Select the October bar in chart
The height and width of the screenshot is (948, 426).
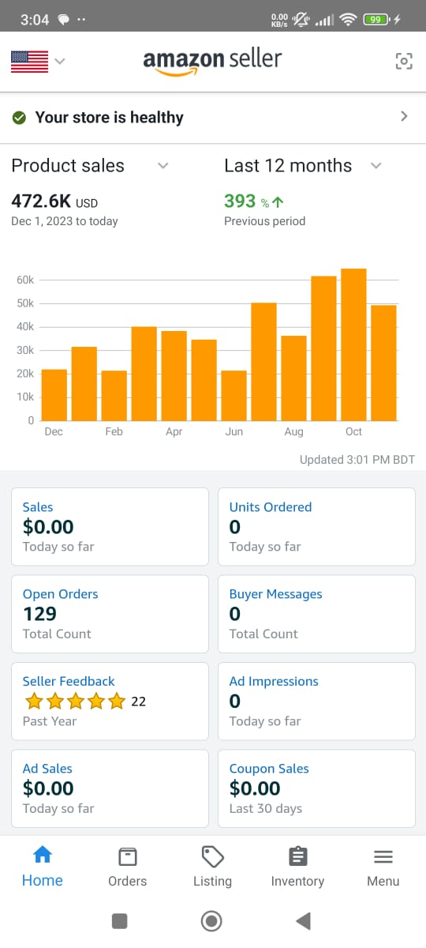[x=353, y=345]
